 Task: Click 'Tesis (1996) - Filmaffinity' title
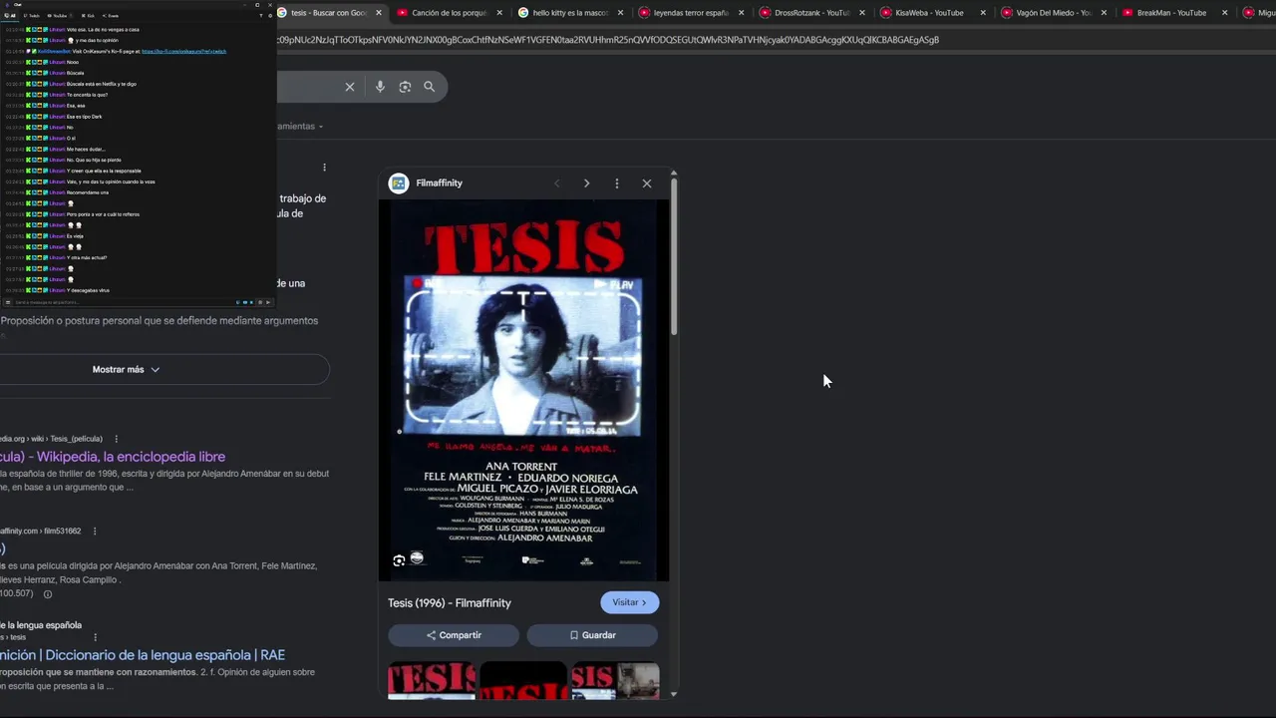click(x=450, y=603)
